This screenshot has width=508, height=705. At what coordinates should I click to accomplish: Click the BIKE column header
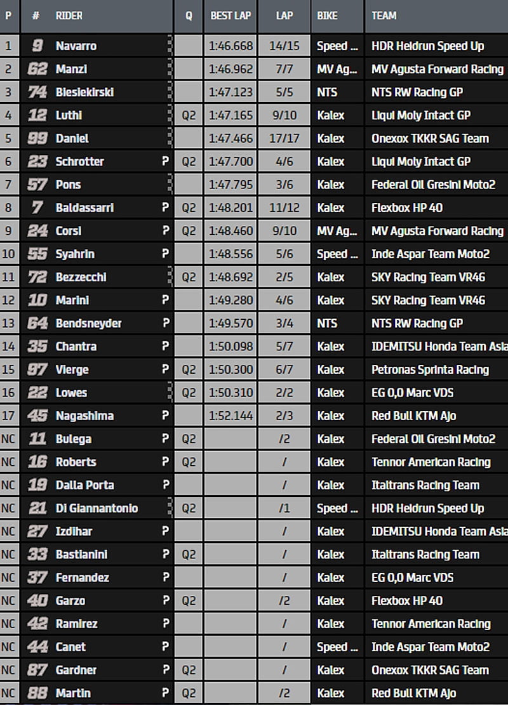coord(328,15)
